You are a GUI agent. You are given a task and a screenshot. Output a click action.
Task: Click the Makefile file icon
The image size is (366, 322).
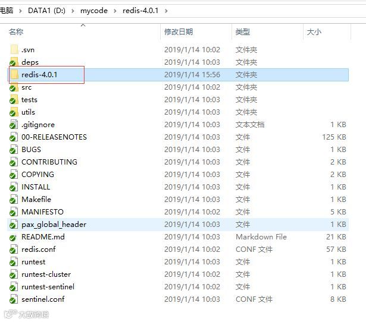(x=14, y=200)
